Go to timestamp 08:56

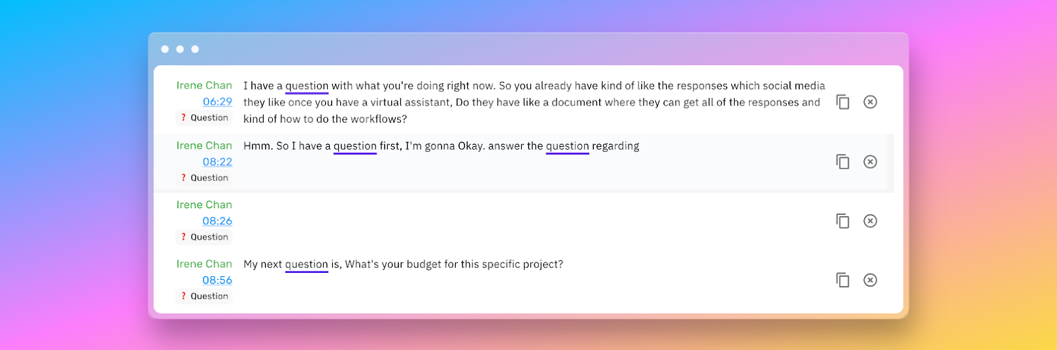(217, 280)
